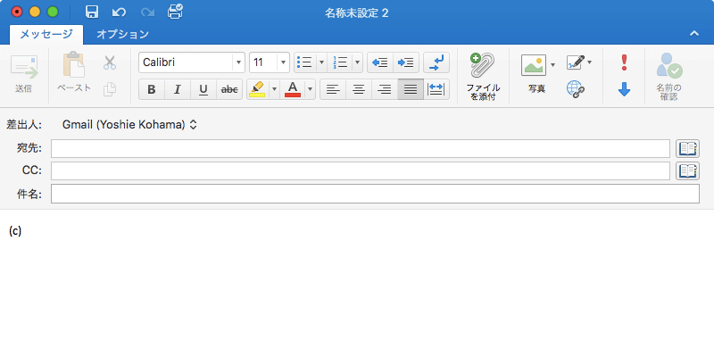The height and width of the screenshot is (357, 714).
Task: Toggle Underline formatting
Action: pos(203,89)
